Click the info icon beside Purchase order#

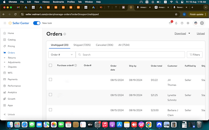[x=76, y=65]
